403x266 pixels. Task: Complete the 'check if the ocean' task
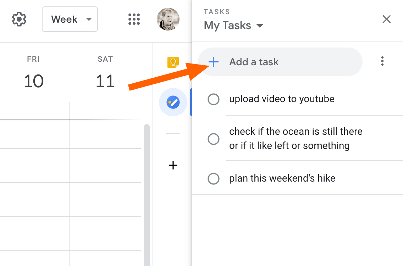[x=213, y=139]
